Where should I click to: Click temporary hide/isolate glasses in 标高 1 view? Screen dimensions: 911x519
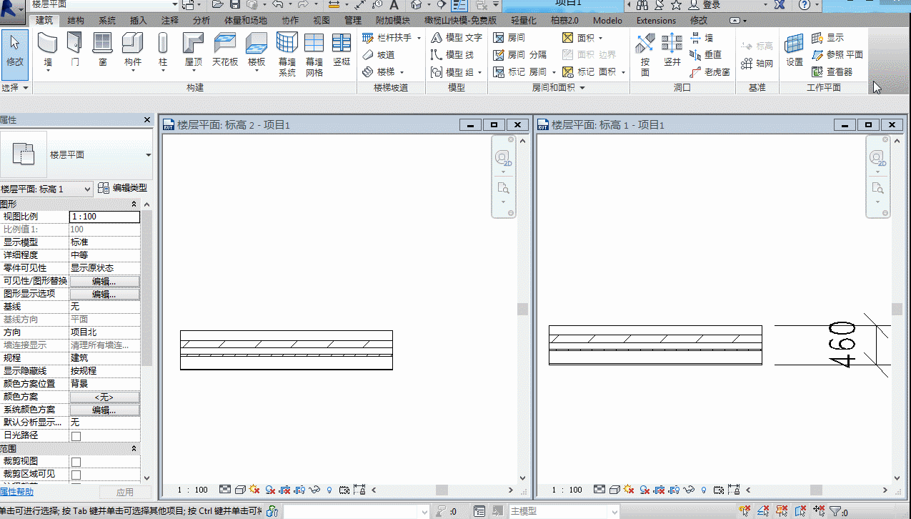(x=690, y=490)
